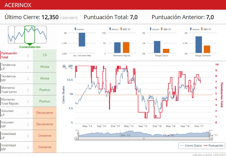Click Creciente value for Volatilidad LP
Viewport: 226px width, 156px height.
(45, 136)
